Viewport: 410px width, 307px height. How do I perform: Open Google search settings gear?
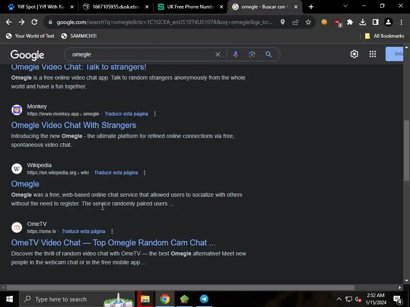pos(354,54)
